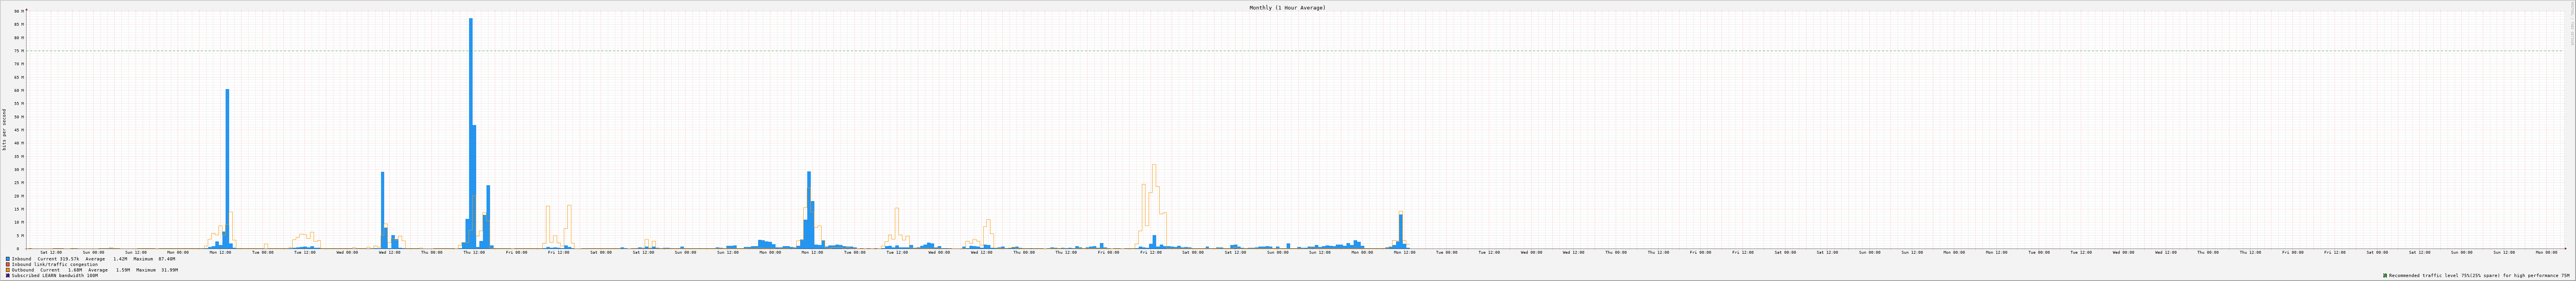Click the red congestion legend swatch
Image resolution: width=2576 pixels, height=281 pixels.
pyautogui.click(x=8, y=264)
